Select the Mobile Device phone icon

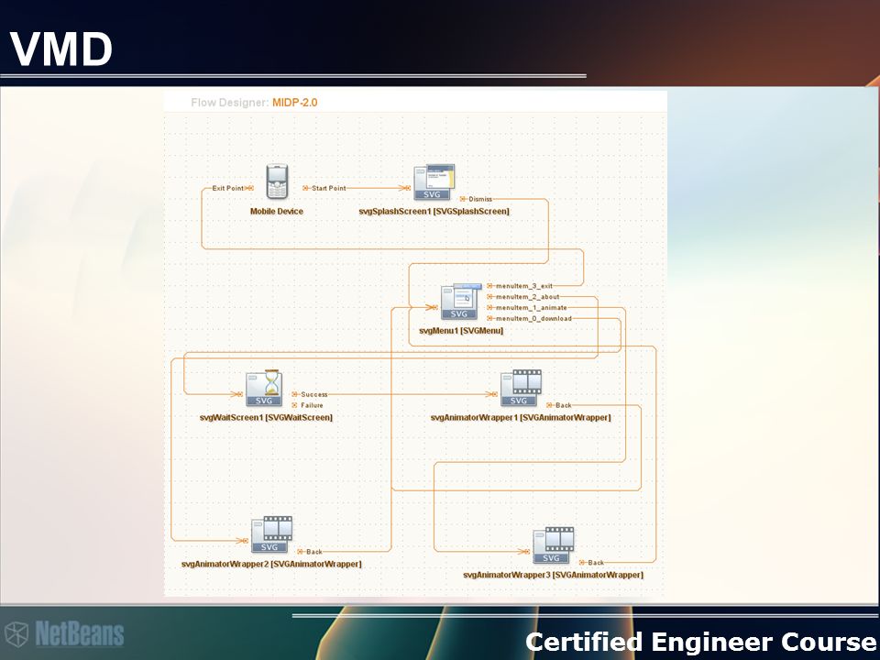(277, 181)
